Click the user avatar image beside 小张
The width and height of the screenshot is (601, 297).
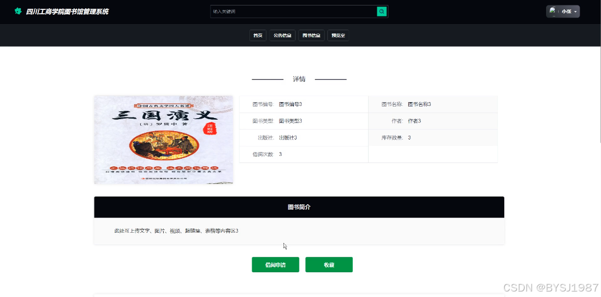point(553,11)
